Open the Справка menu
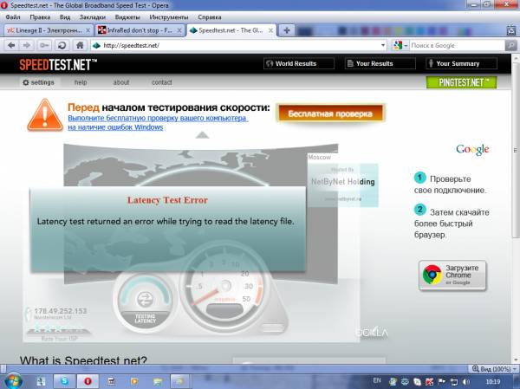Viewport: 520px width, 389px height. (x=210, y=17)
